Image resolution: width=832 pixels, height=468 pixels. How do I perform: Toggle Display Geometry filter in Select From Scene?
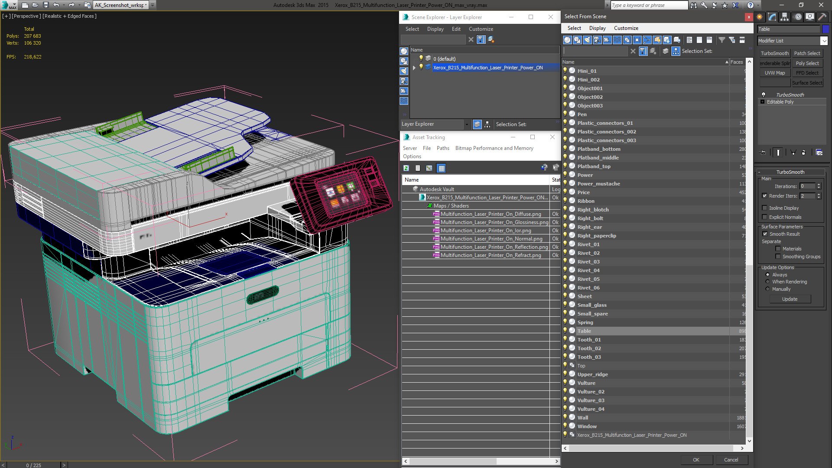click(x=567, y=40)
